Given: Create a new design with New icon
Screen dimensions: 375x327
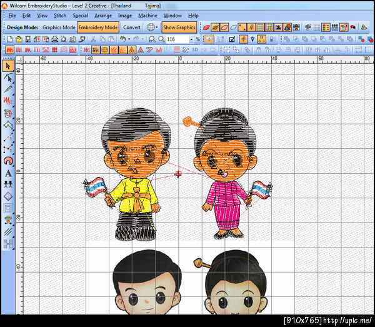Looking at the screenshot, I should click(10, 39).
